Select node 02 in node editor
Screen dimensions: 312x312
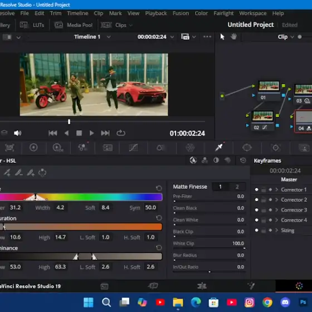pos(262,120)
